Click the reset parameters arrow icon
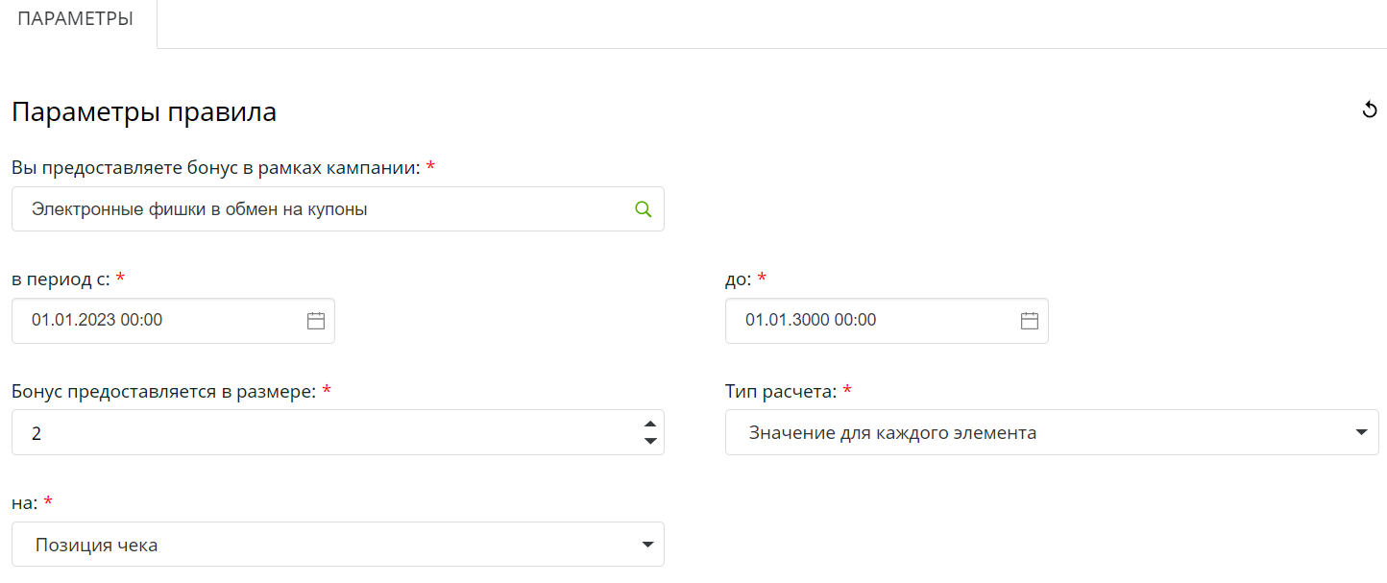The image size is (1387, 583). pos(1370,110)
